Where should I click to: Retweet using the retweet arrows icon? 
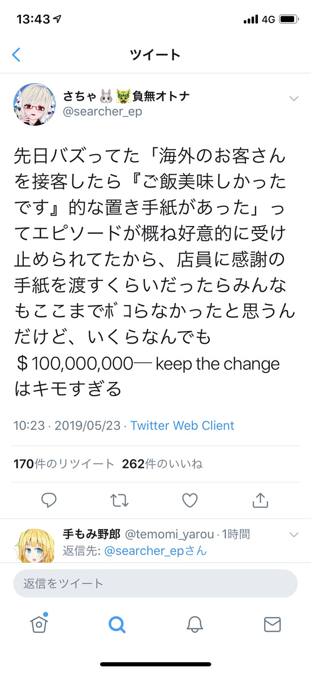119,500
